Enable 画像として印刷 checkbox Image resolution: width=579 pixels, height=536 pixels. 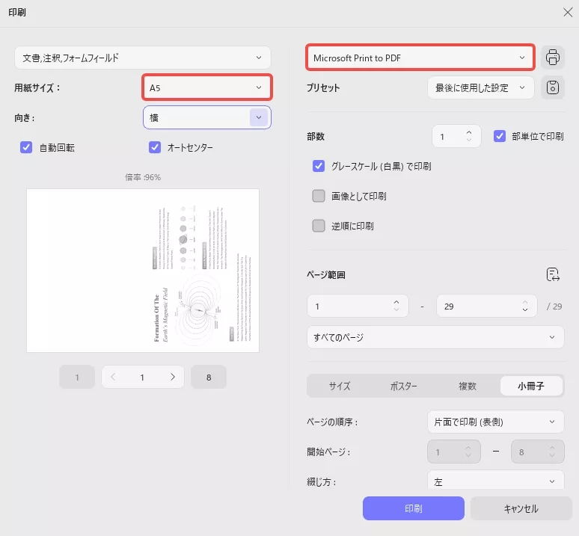click(319, 196)
